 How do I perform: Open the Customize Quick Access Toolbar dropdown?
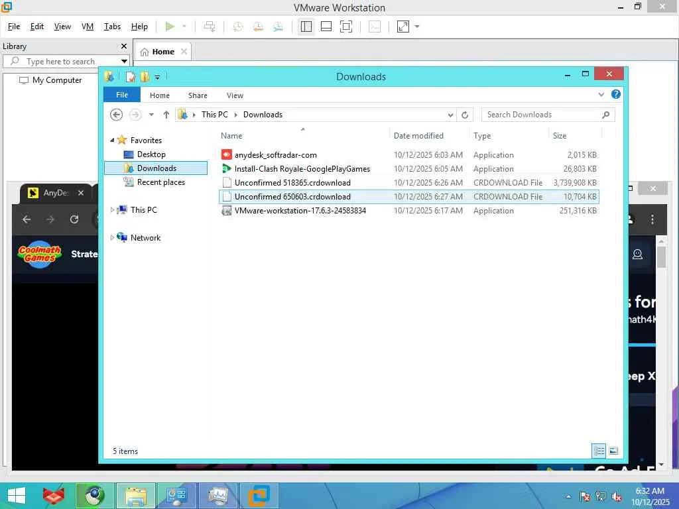[x=158, y=78]
